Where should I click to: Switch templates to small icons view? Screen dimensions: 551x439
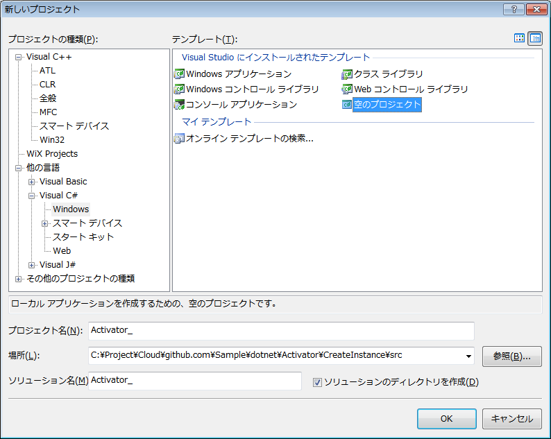pos(535,38)
